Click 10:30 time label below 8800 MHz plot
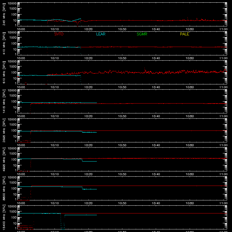Viewport: 232px width, 232px height. (x=122, y=203)
